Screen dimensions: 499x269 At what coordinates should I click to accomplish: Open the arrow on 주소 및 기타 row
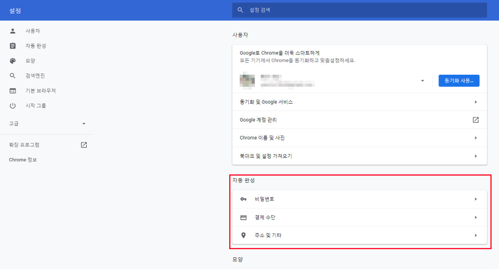[476, 236]
